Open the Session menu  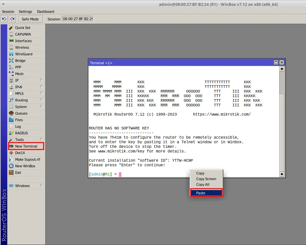pyautogui.click(x=8, y=12)
